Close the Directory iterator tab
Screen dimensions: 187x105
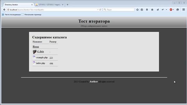32,5
